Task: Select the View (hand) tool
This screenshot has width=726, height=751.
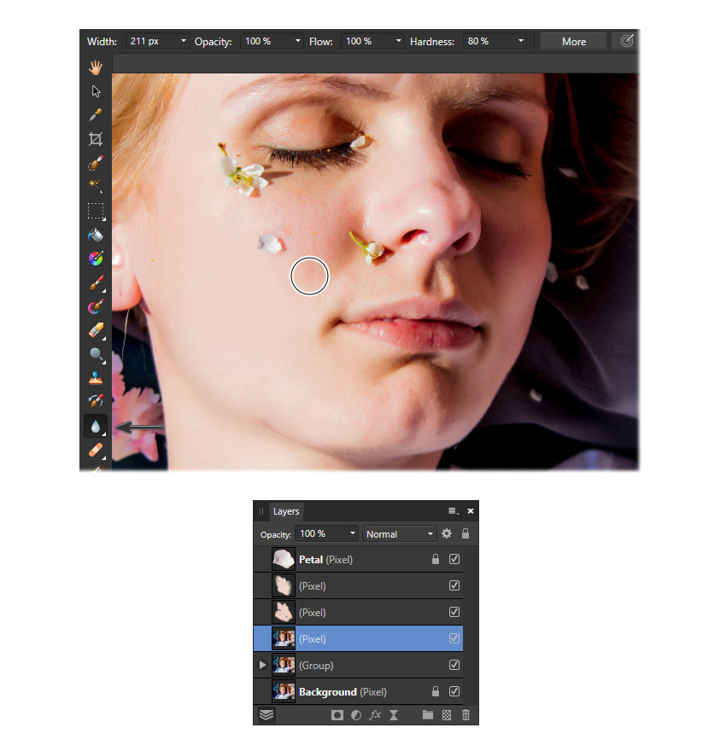Action: 96,67
